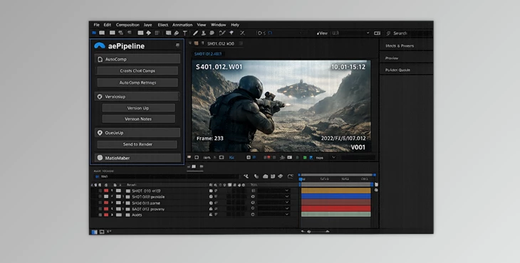
Task: Click the diamond-shaped icon in the toolbar
Action: click(x=148, y=33)
